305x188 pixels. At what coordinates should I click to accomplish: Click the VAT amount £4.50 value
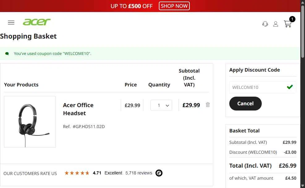290,178
